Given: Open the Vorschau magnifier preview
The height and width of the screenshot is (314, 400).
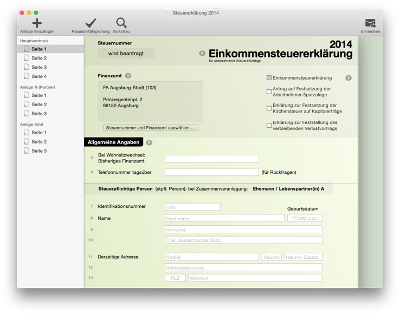Looking at the screenshot, I should point(121,23).
